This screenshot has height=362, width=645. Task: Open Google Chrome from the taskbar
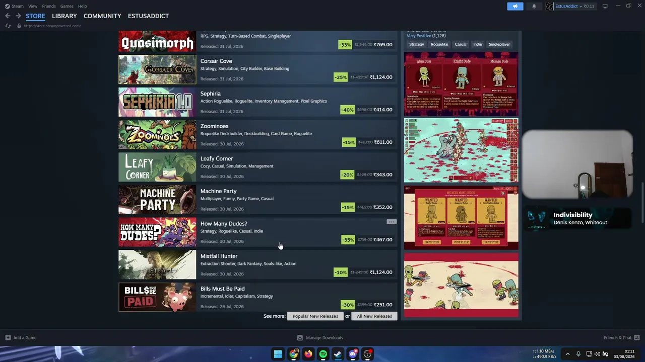(293, 354)
